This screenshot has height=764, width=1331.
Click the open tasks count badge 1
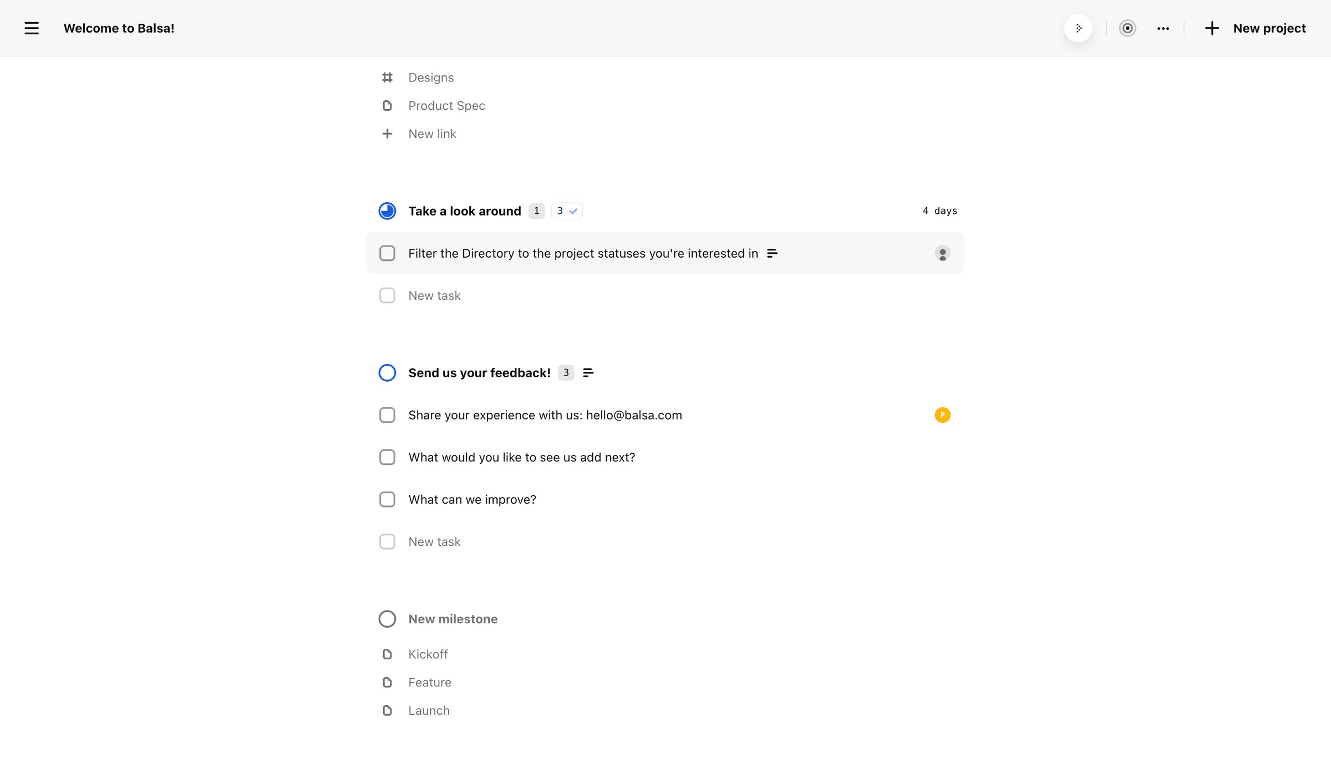pos(536,211)
